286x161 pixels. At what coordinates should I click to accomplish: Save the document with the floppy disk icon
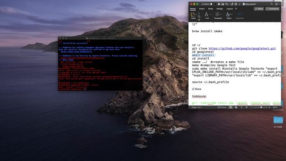click(223, 4)
